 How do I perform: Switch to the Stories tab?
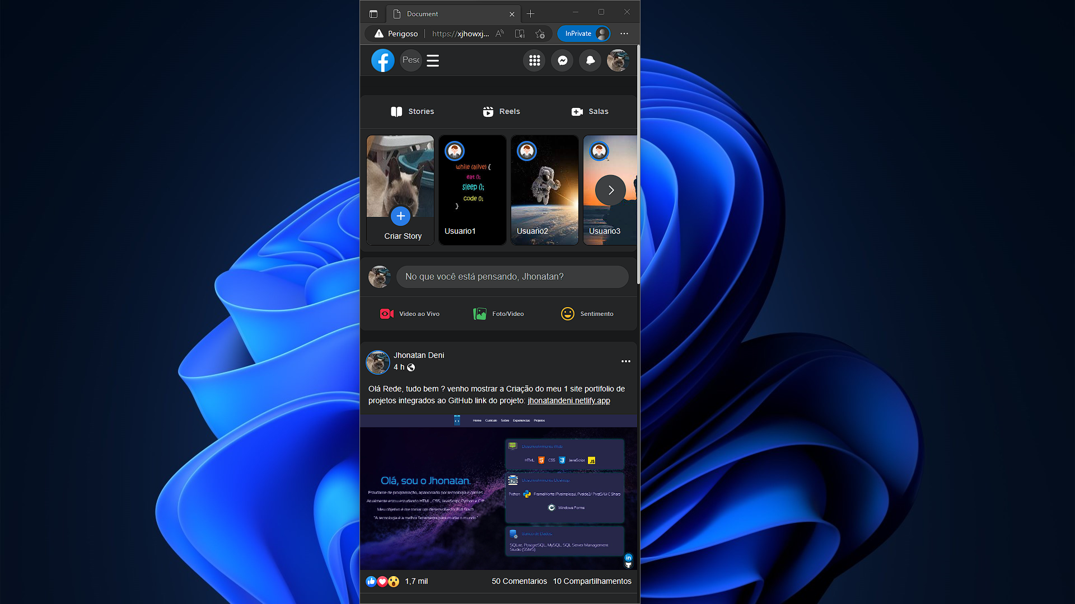tap(412, 111)
